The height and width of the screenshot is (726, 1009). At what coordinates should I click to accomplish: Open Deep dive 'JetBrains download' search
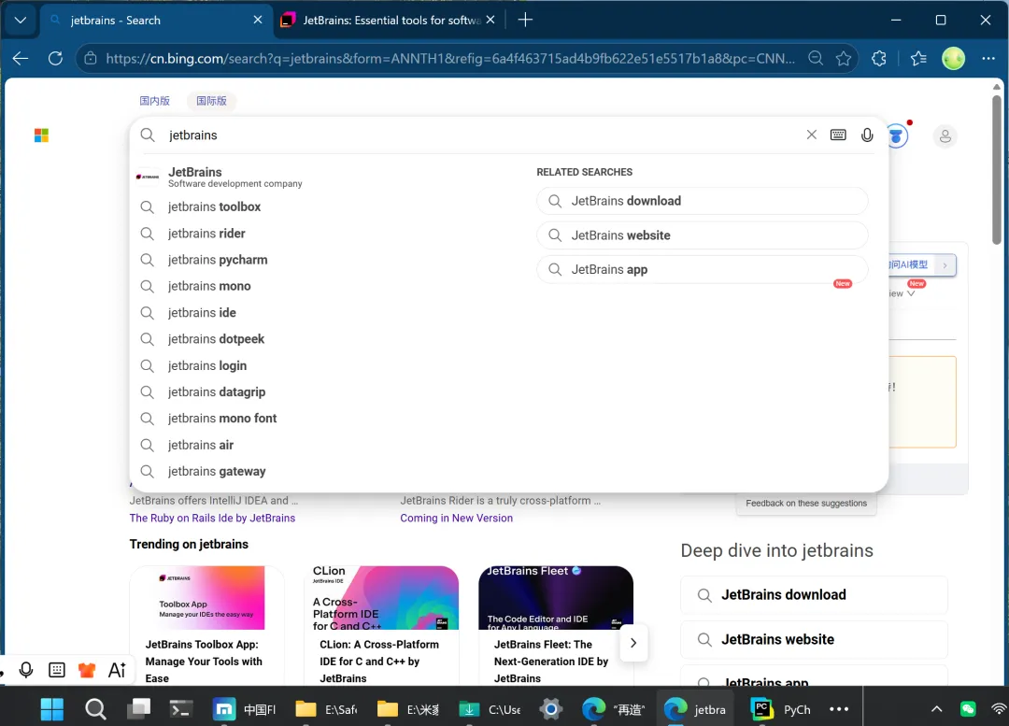pos(814,594)
